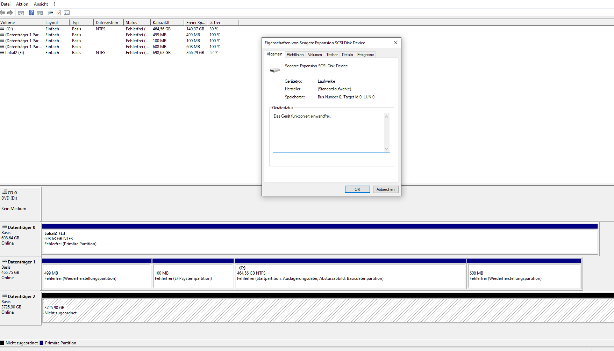The width and height of the screenshot is (614, 351).
Task: Sort by the Status column header
Action: [137, 23]
